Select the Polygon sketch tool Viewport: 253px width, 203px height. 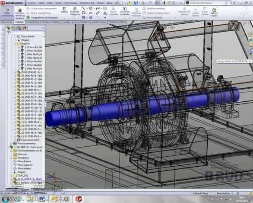(x=91, y=17)
